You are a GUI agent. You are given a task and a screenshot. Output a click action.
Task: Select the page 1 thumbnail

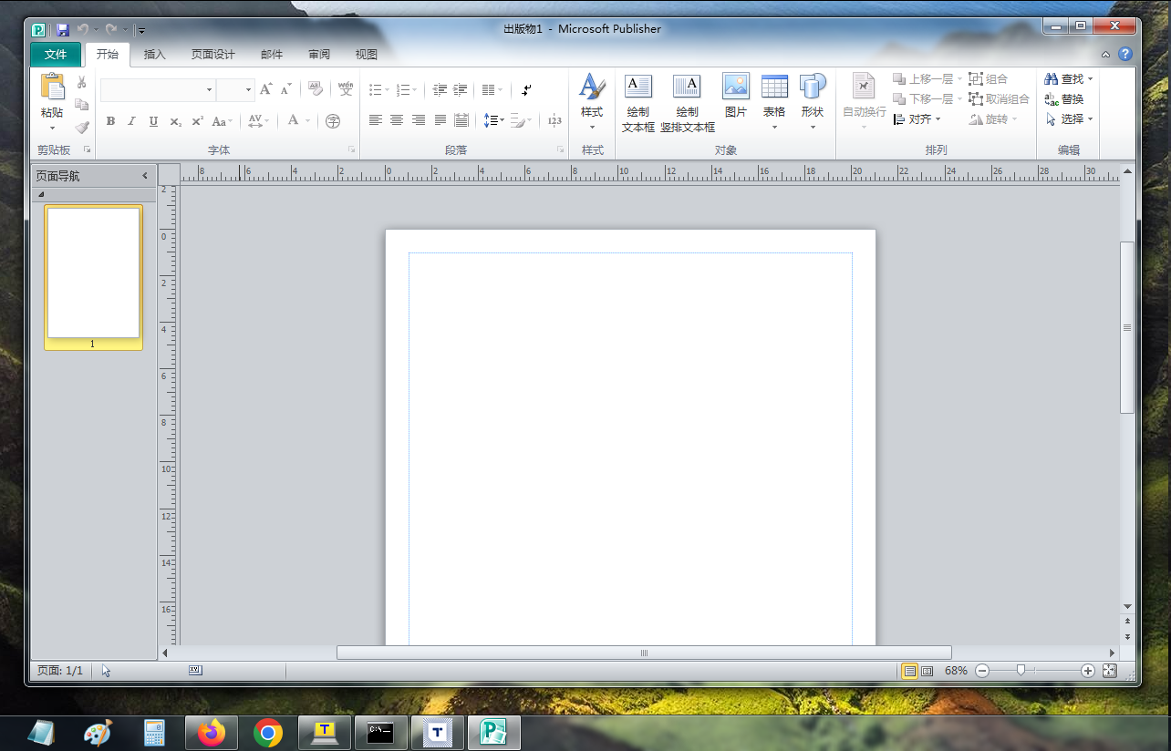[93, 273]
